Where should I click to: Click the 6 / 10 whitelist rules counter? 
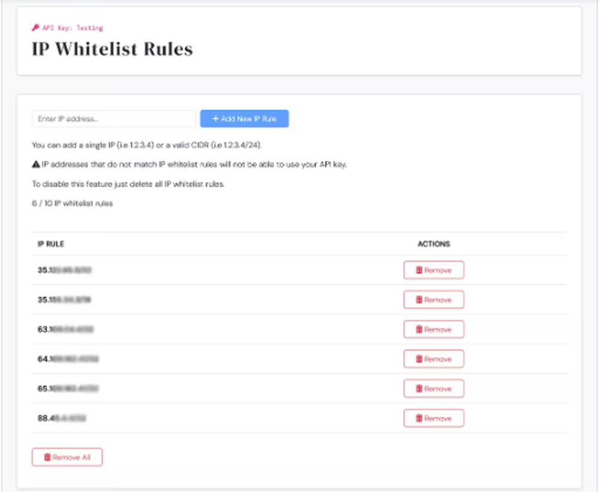point(72,204)
